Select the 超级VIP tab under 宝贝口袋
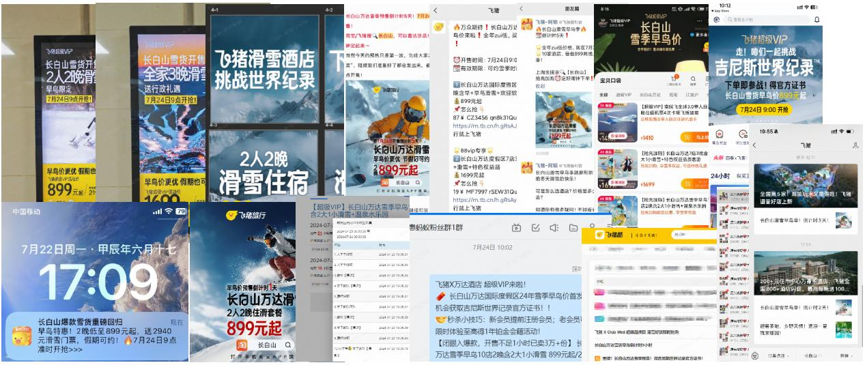The image size is (867, 365). [x=624, y=95]
